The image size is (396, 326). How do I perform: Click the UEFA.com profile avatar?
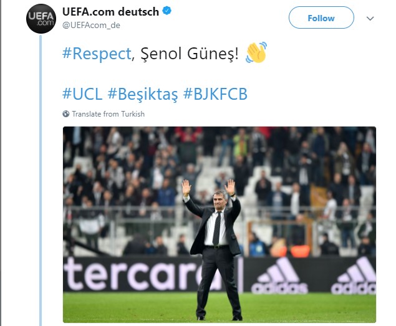42,18
